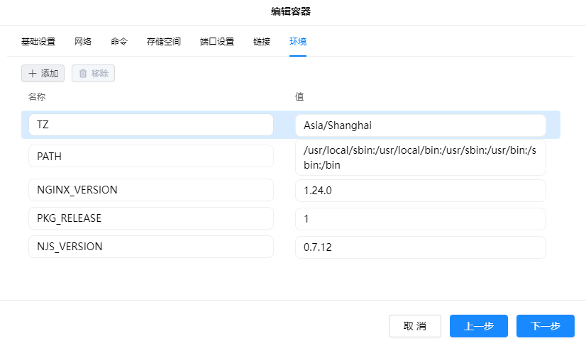The image size is (586, 348).
Task: Click the 移除 (remove) trash button
Action: 93,73
